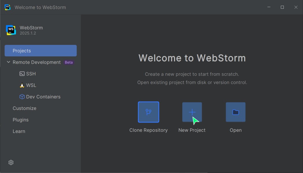Go to the Plugins section

click(x=21, y=120)
